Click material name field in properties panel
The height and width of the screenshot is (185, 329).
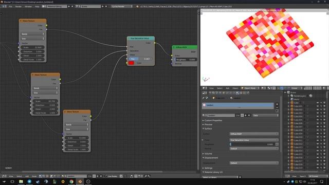click(x=221, y=115)
